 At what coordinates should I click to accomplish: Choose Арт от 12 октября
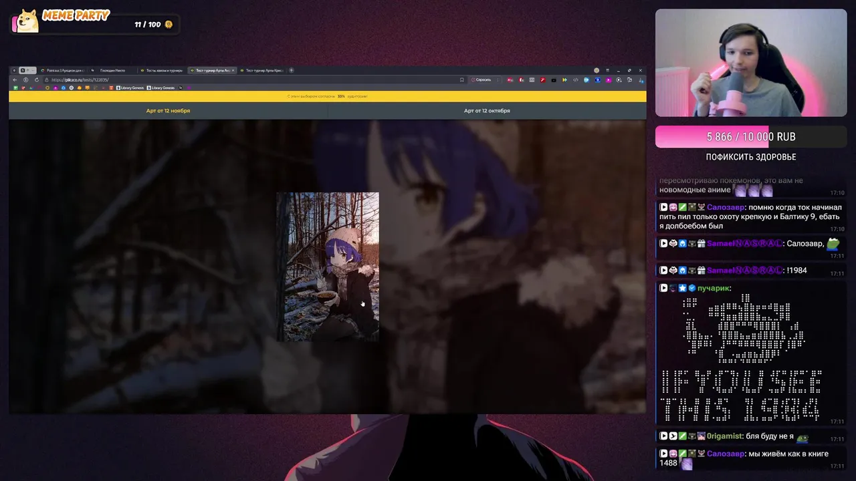[487, 111]
